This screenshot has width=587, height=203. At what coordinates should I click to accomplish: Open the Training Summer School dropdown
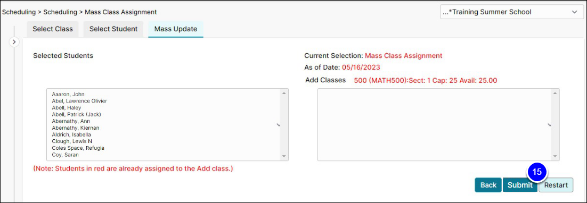510,12
